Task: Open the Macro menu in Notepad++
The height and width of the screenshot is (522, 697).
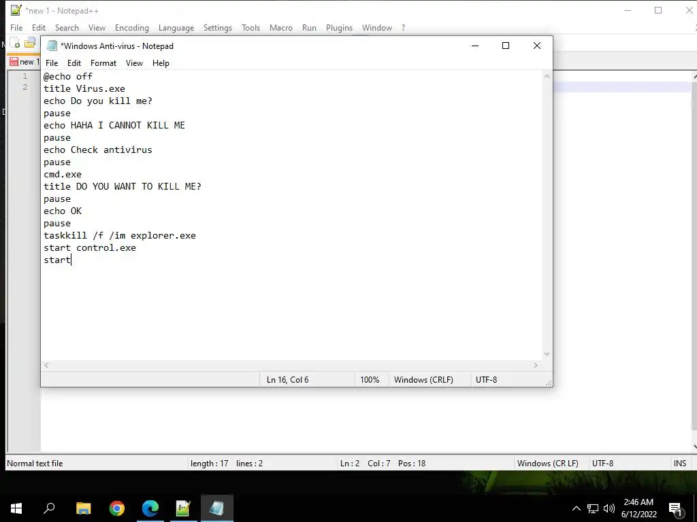Action: coord(281,27)
